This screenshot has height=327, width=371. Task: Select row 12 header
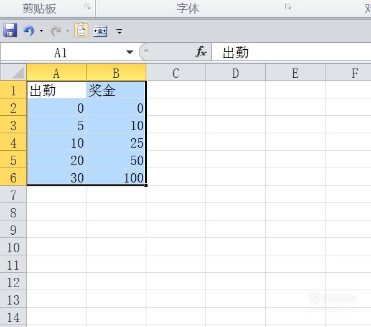(13, 282)
